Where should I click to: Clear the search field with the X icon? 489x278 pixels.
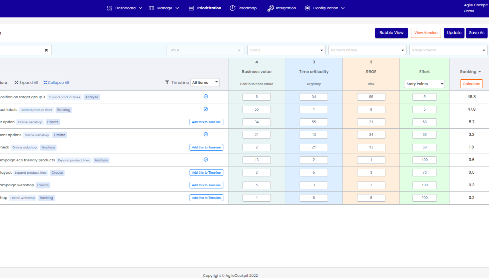pyautogui.click(x=46, y=50)
